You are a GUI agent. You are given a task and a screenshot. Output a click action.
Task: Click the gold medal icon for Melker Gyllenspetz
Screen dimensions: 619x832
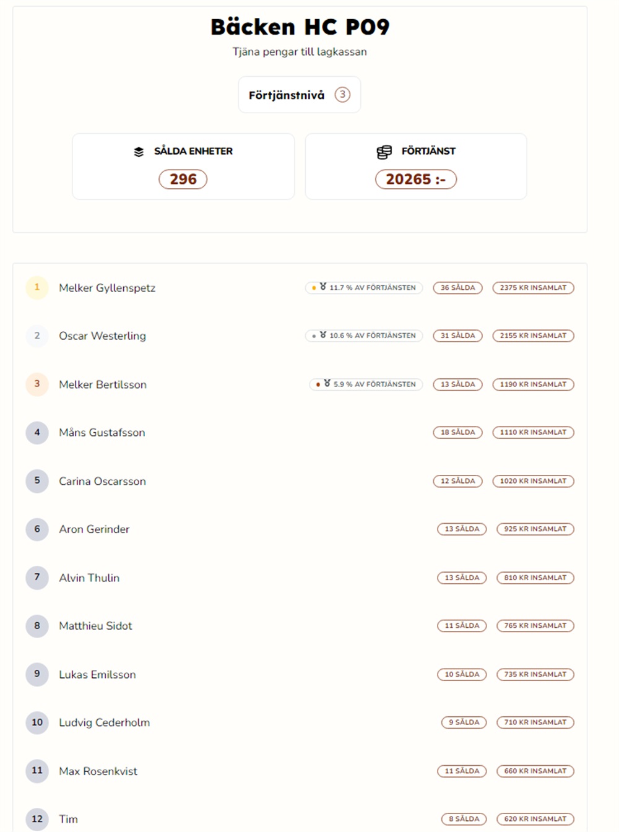[323, 287]
